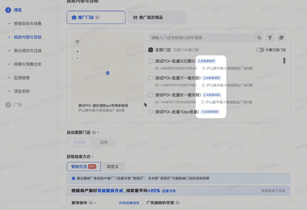The image size is (307, 210).
Task: Click the help icon next to 推广门店
Action: coord(97,17)
